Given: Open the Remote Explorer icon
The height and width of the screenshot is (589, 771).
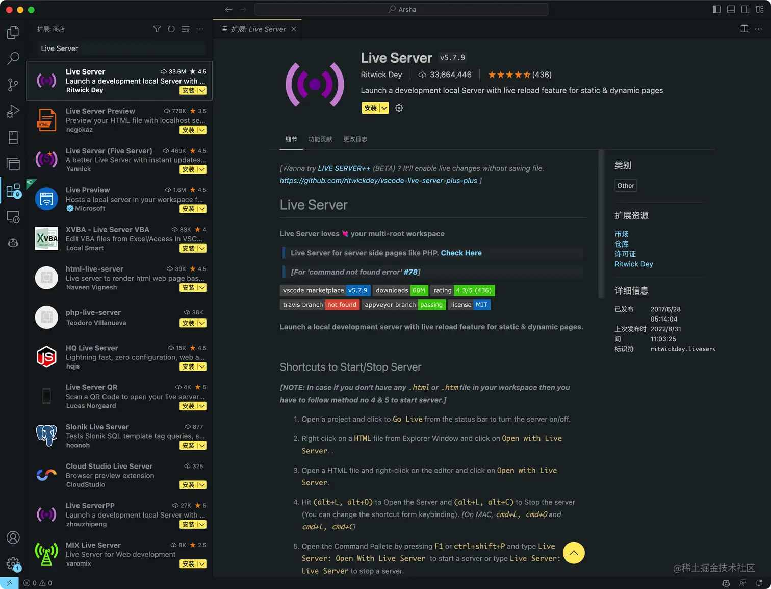Looking at the screenshot, I should 13,217.
